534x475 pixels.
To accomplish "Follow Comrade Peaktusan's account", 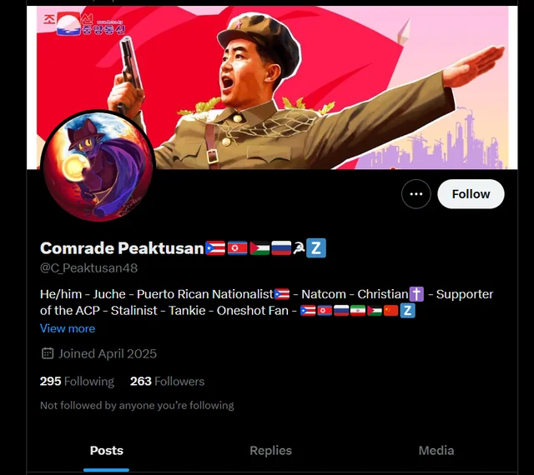I will click(x=471, y=194).
